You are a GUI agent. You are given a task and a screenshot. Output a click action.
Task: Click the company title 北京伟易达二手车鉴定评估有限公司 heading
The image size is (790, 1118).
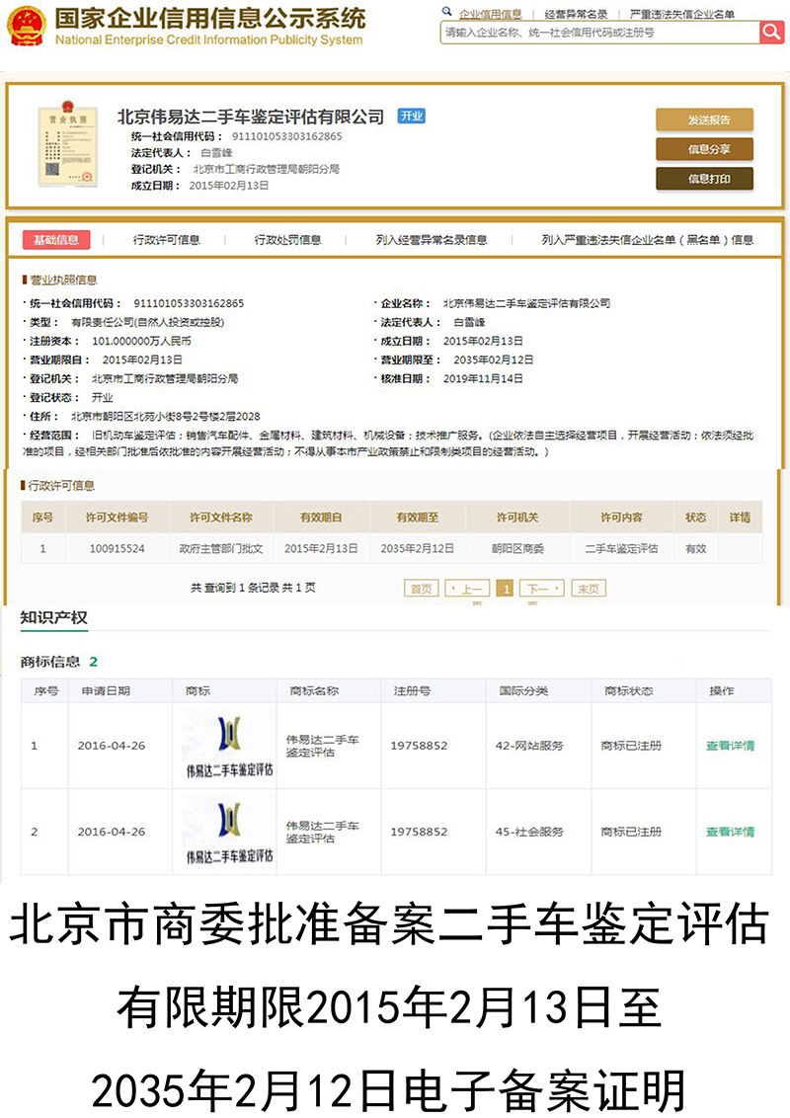[250, 117]
